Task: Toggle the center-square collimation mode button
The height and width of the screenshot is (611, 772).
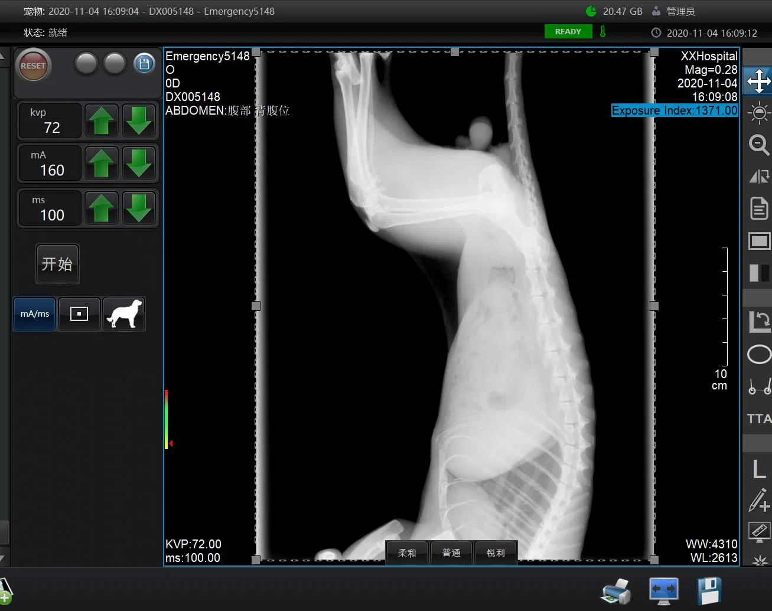Action: (x=79, y=314)
